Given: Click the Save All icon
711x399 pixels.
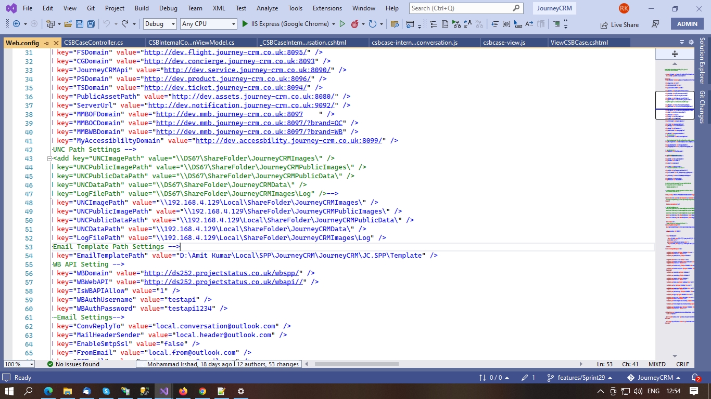Looking at the screenshot, I should click(x=91, y=24).
